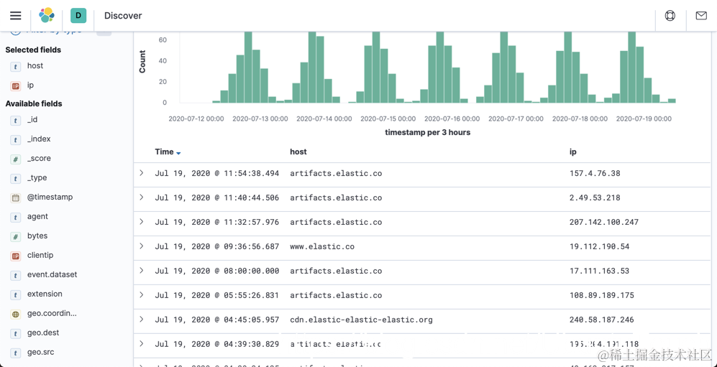Click the 2020-07-19 00:00 axis label
Screen dimensions: 717x367
[x=644, y=119]
